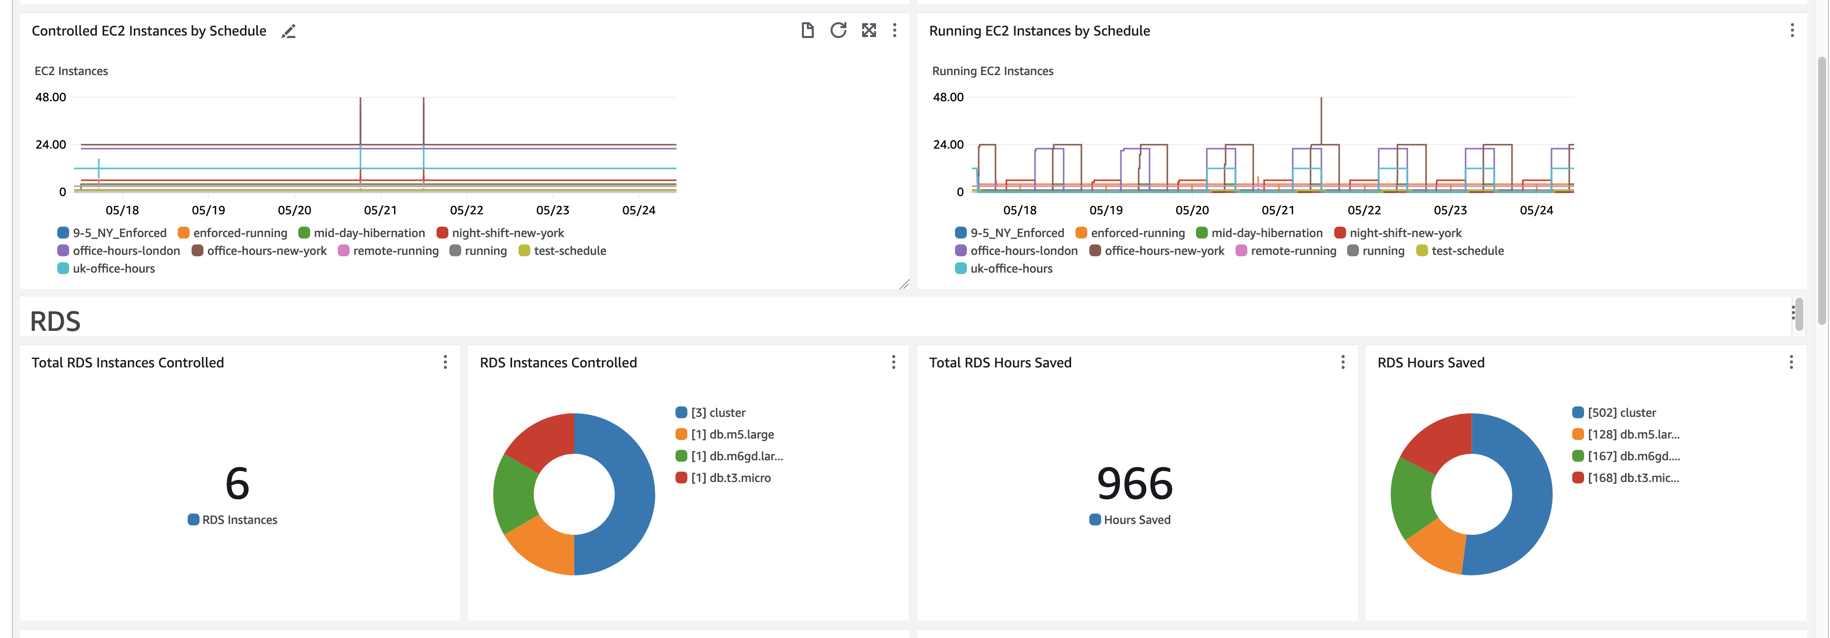Refresh the Controlled EC2 Instances widget

tap(838, 31)
